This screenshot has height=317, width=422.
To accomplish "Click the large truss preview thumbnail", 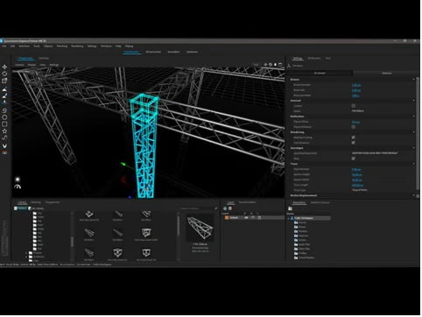I will pos(200,228).
